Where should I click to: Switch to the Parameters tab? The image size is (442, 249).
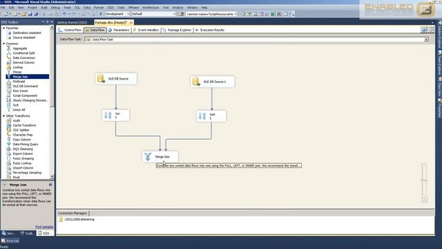(x=119, y=30)
